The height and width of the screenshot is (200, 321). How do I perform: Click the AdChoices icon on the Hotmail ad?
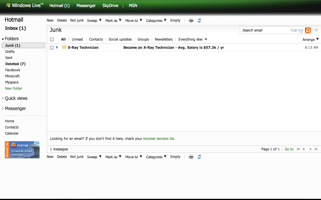tap(37, 143)
